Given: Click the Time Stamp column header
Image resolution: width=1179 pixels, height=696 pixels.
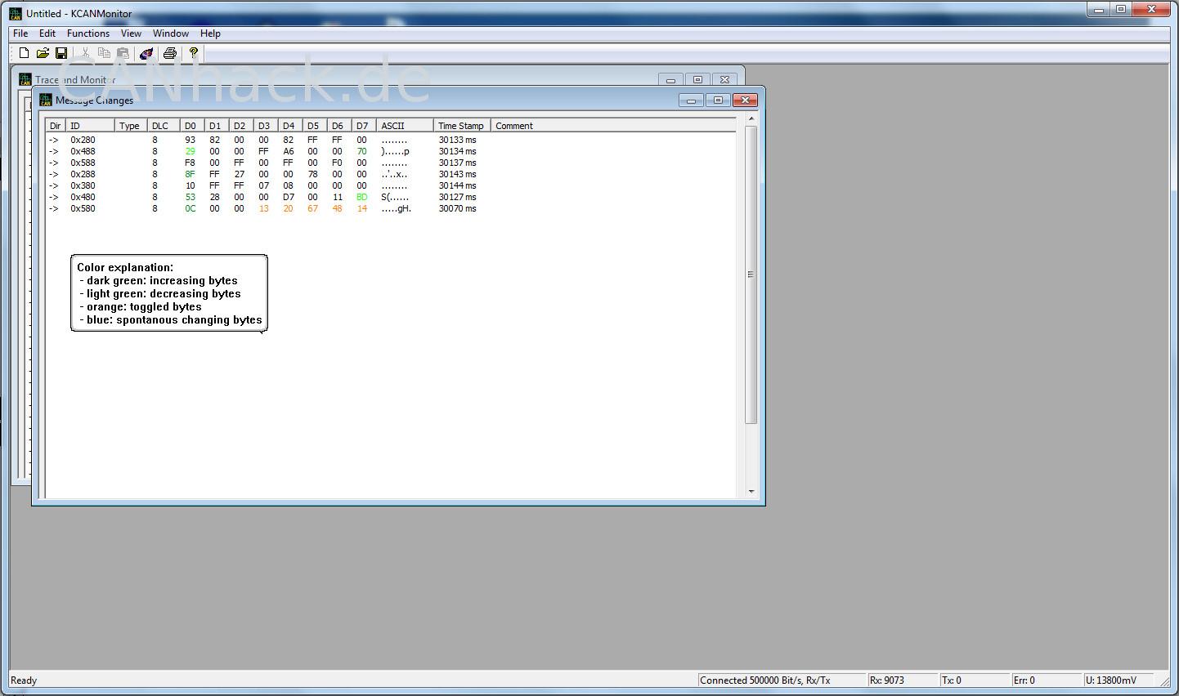Looking at the screenshot, I should (462, 126).
